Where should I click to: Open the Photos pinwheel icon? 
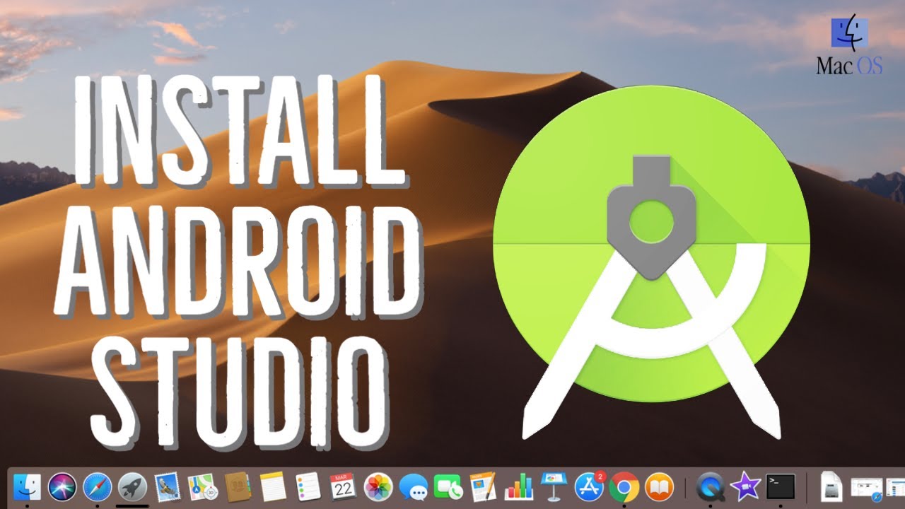click(378, 486)
